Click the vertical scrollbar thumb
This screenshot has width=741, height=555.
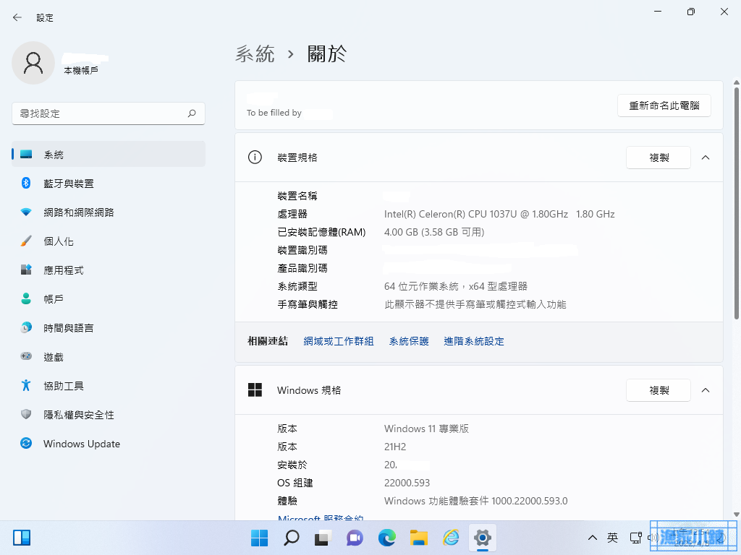736,203
